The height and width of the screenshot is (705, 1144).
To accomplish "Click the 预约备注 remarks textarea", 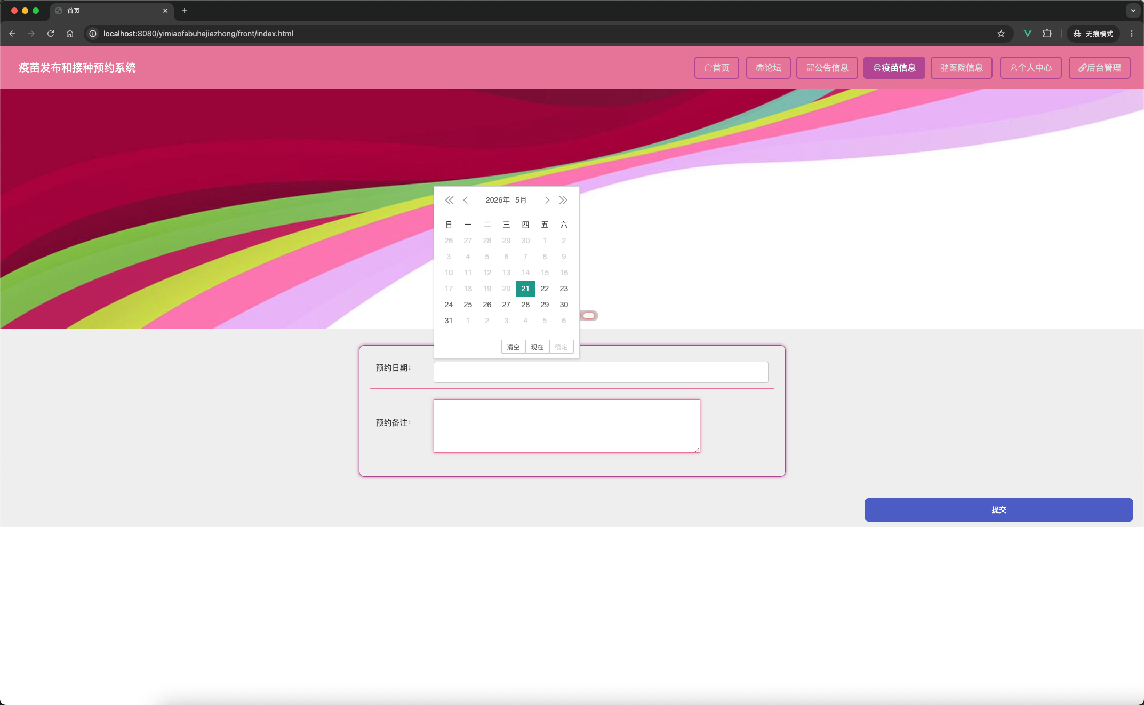I will tap(566, 426).
